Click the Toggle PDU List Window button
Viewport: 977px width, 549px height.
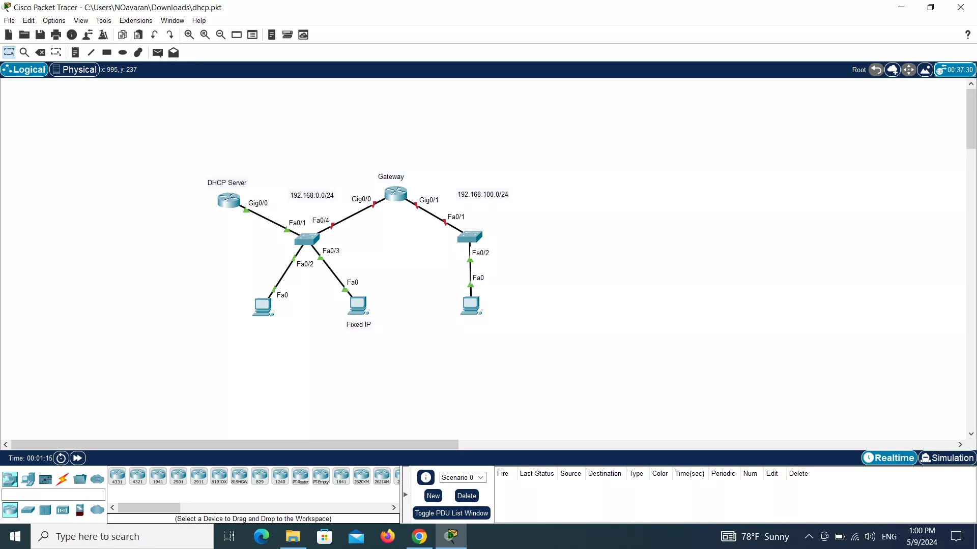[451, 513]
